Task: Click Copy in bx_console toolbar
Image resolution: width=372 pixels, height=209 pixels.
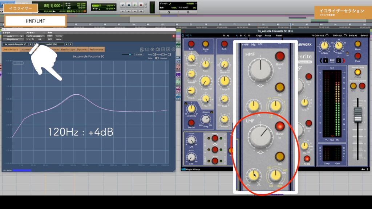Action: pos(259,36)
